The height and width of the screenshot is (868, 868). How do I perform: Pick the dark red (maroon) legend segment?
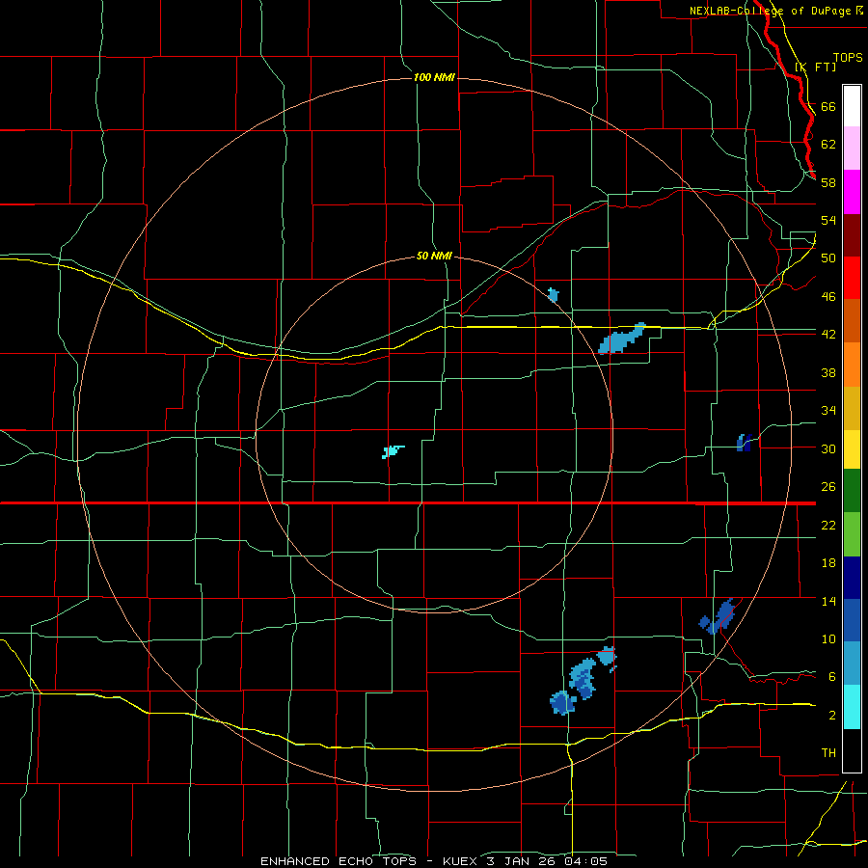click(852, 234)
